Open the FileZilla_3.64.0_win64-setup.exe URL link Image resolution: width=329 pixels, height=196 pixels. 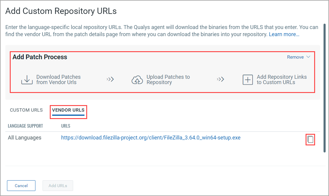point(151,137)
